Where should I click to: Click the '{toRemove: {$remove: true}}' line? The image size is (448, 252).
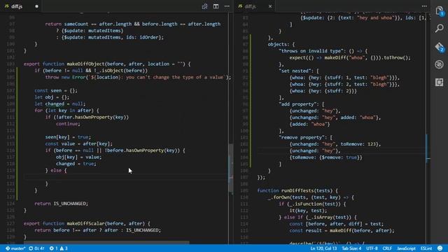click(x=325, y=157)
